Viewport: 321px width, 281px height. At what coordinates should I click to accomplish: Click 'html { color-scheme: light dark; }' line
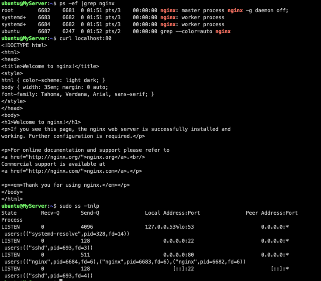[53, 80]
